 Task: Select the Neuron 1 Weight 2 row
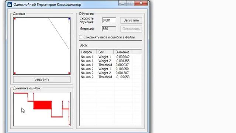[x=111, y=61]
